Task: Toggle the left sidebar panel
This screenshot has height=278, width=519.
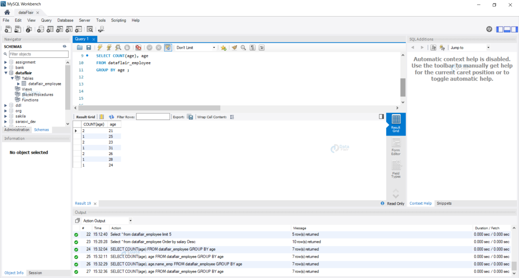Action: (500, 29)
